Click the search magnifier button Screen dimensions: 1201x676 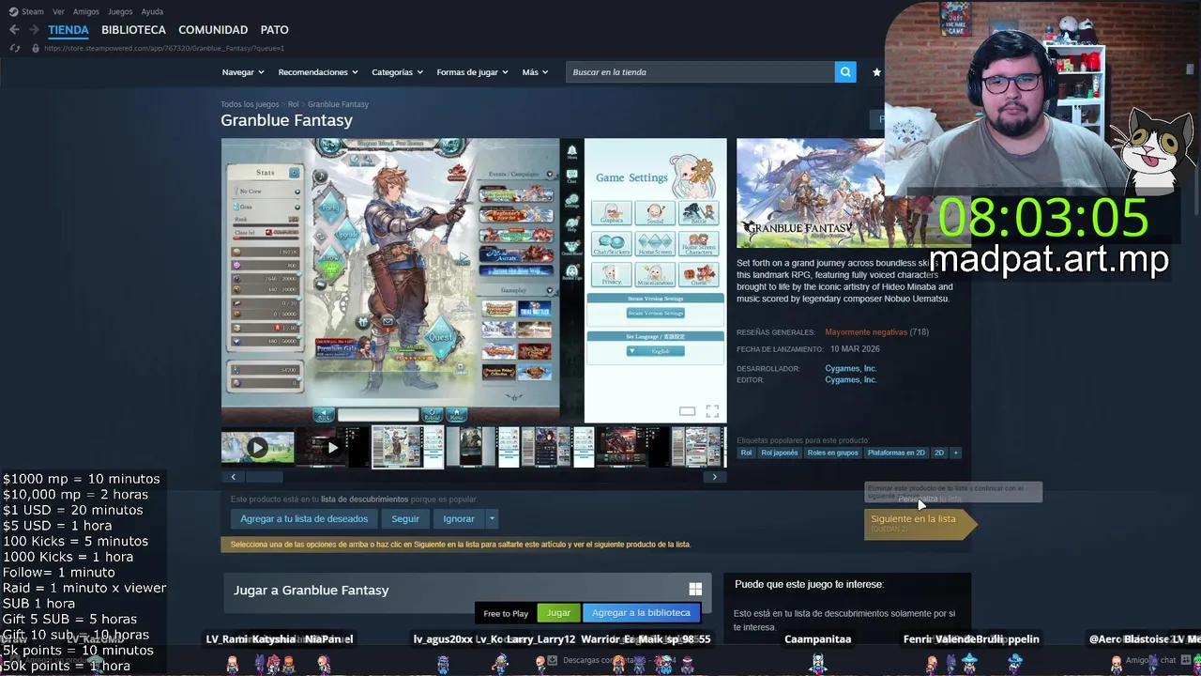click(845, 72)
